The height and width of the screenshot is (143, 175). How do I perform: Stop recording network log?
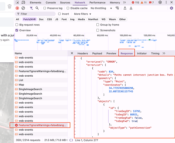click(17, 8)
